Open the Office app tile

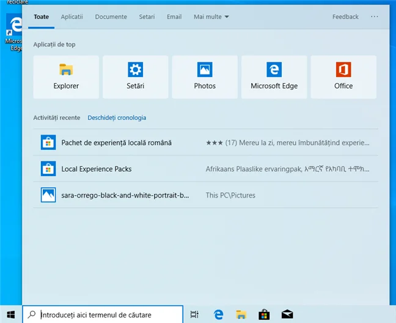[343, 77]
